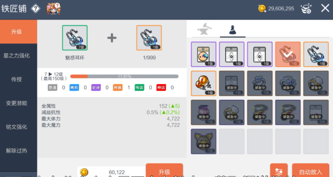Image resolution: width=333 pixels, height=177 pixels.
Task: Tap the 魅惑耳环 level 7 target slot
Action: click(75, 38)
